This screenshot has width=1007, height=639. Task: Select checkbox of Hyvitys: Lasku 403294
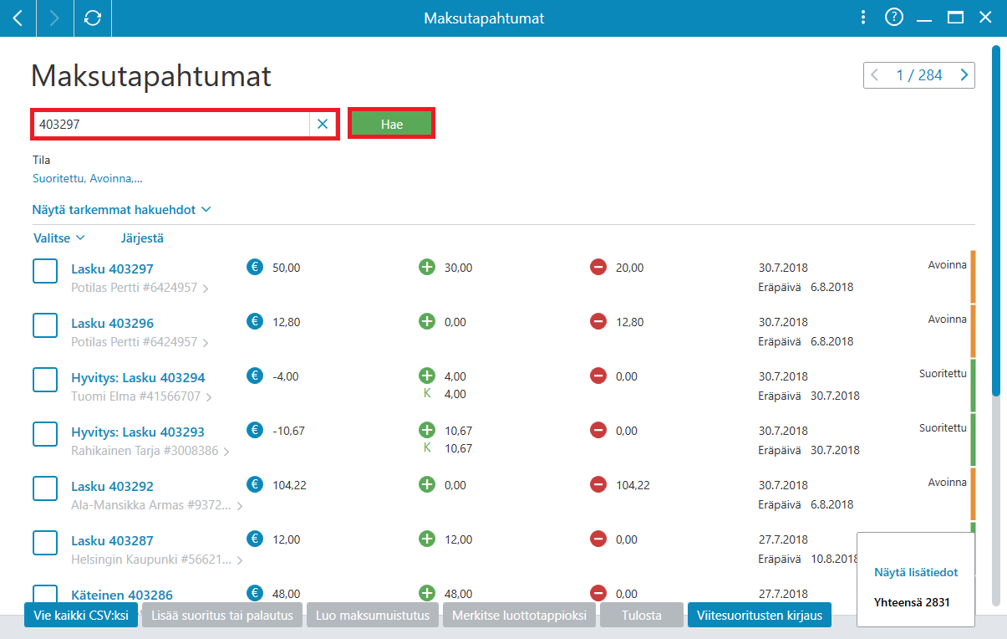[45, 380]
